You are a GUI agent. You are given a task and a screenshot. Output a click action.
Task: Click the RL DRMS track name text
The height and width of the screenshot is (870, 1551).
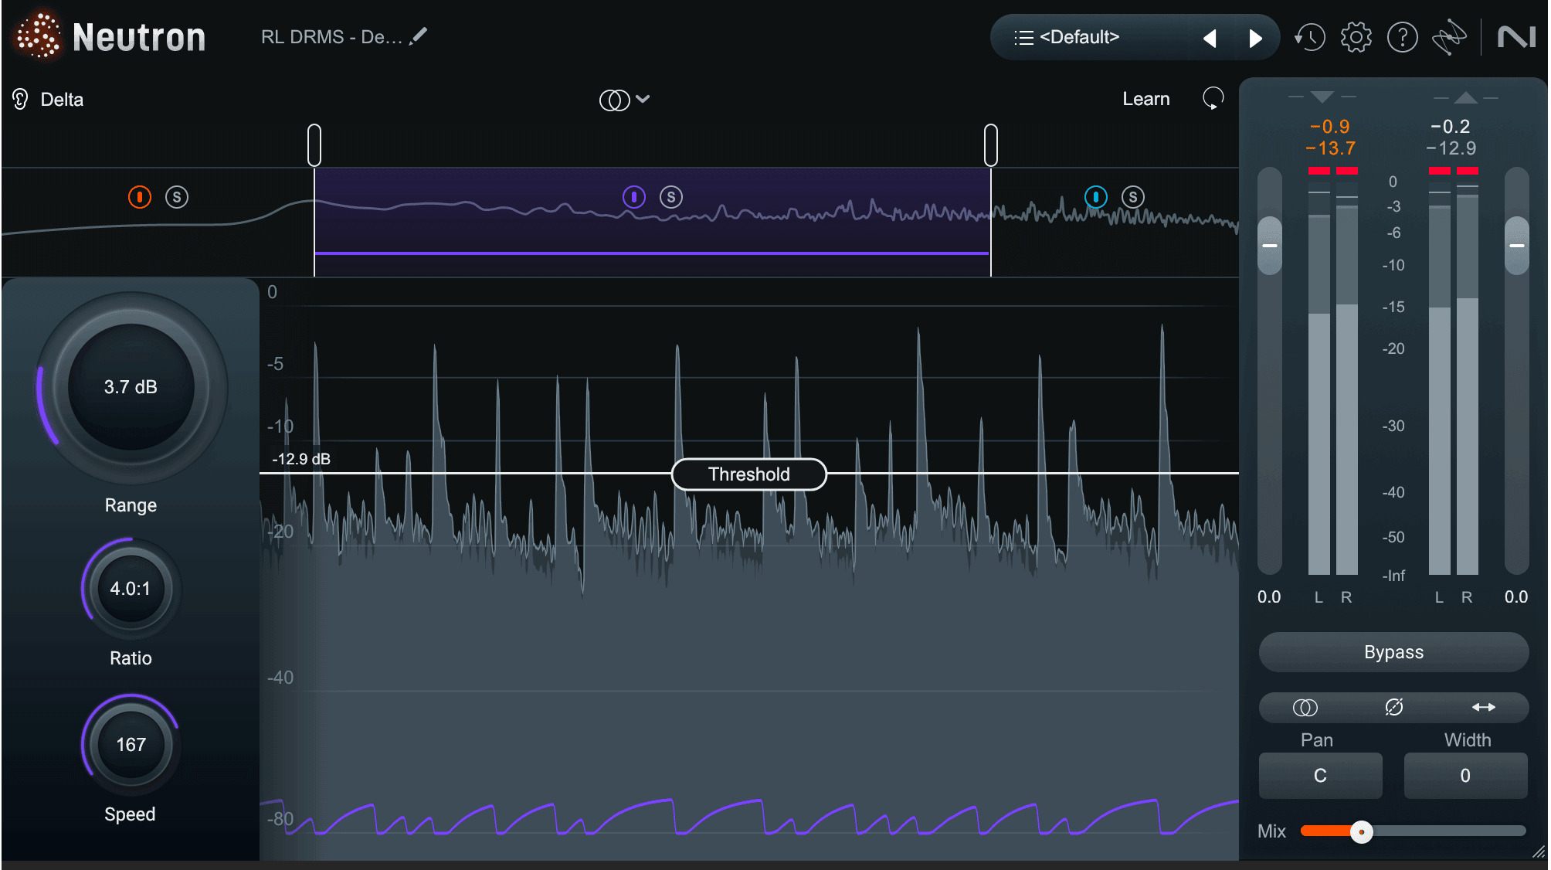[331, 37]
